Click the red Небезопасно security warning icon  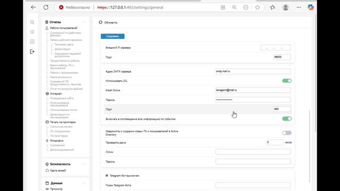61,7
